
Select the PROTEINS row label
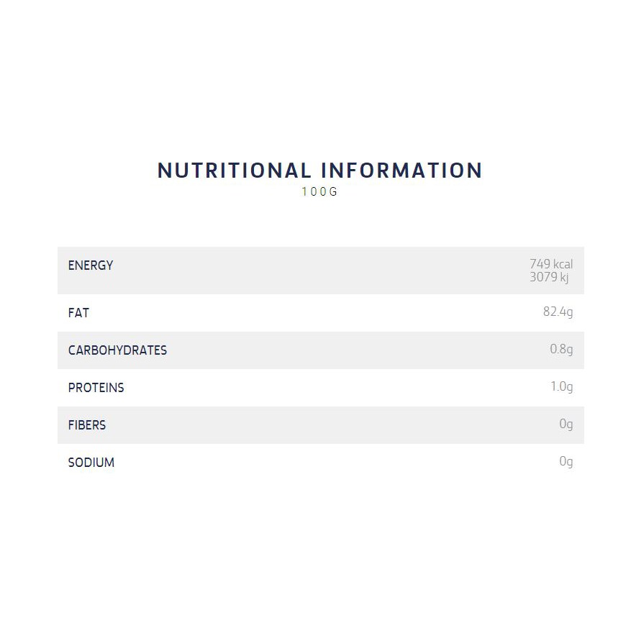96,388
